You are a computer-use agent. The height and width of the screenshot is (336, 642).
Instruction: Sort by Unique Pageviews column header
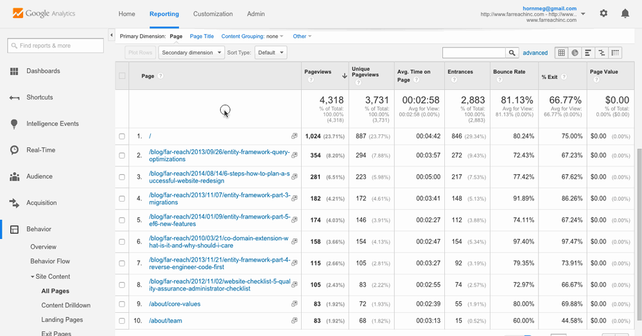365,72
